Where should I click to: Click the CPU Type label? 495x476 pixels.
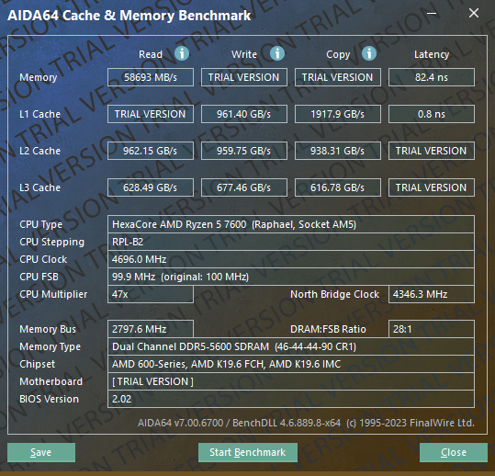[41, 225]
